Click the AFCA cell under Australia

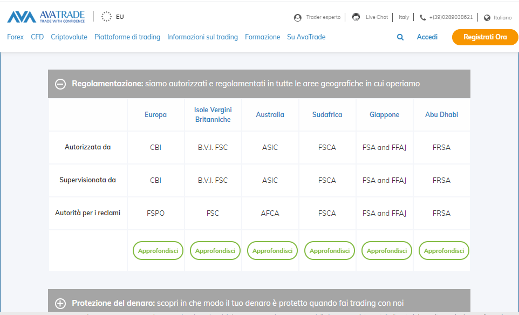(x=270, y=213)
